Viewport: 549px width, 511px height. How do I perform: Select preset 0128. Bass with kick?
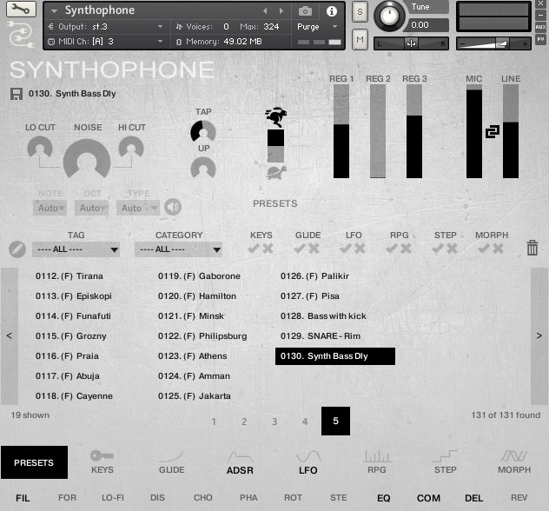[323, 316]
